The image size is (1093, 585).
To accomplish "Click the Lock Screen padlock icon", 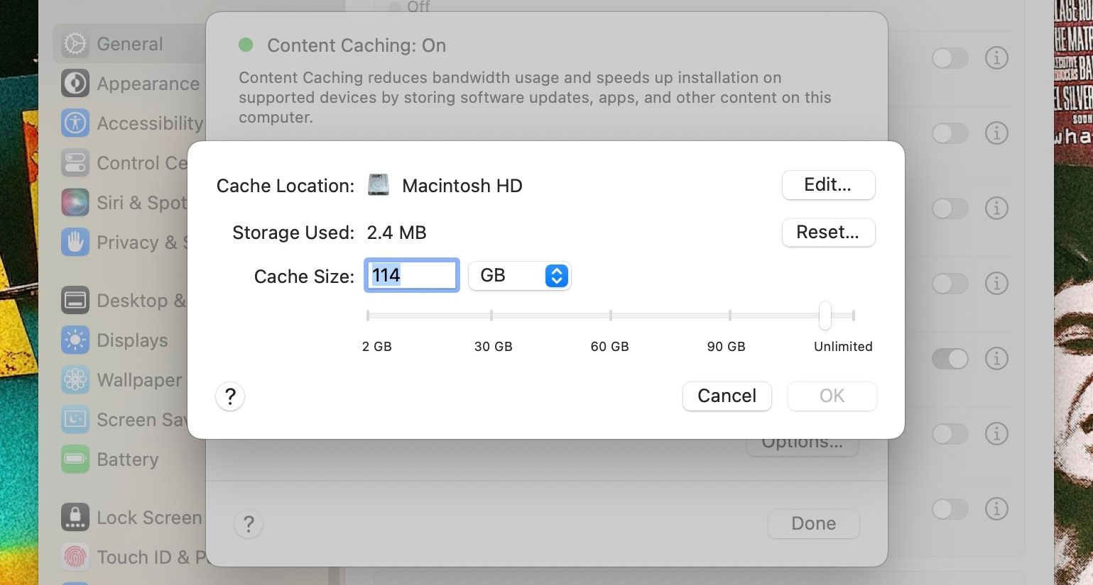I will (75, 518).
